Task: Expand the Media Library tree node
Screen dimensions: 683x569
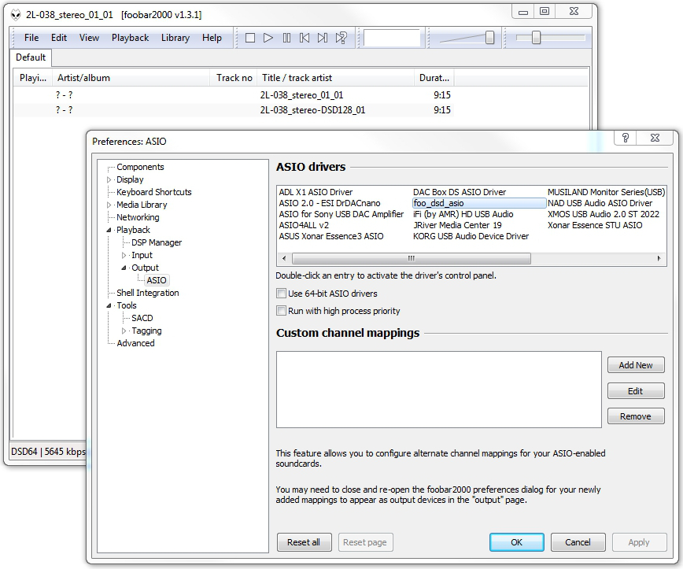Action: click(109, 205)
